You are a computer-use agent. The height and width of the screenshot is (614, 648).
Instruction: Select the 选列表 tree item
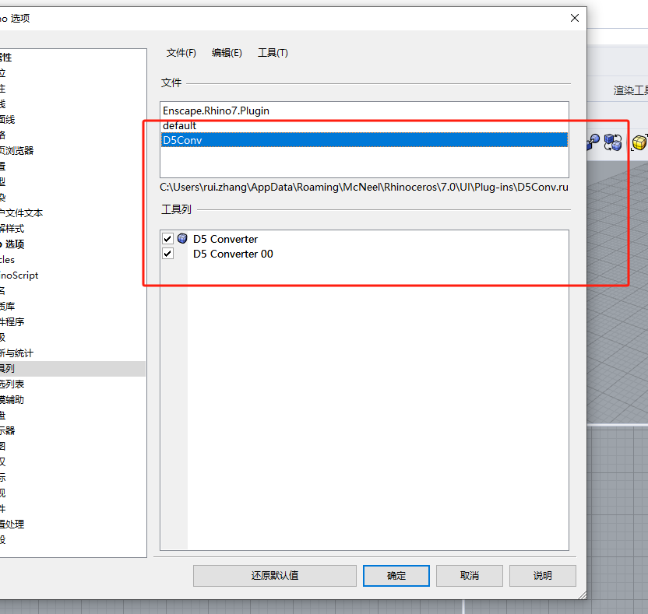tap(12, 384)
